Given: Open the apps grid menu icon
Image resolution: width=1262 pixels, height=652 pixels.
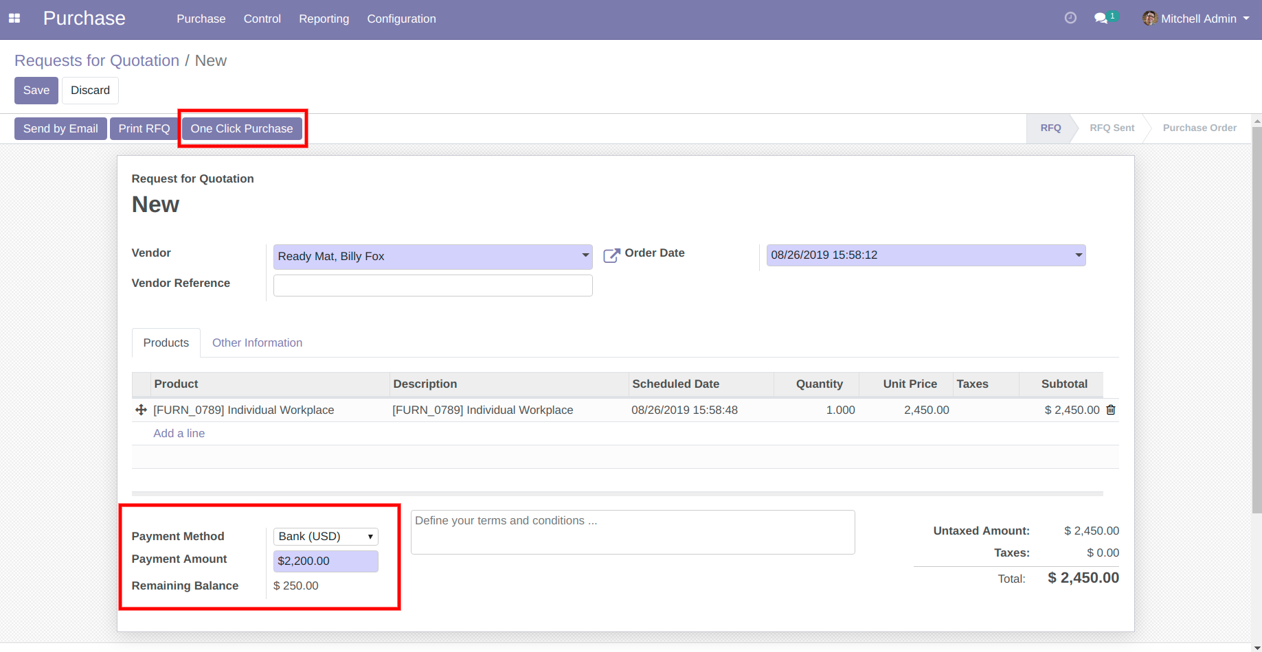Looking at the screenshot, I should click(x=14, y=19).
